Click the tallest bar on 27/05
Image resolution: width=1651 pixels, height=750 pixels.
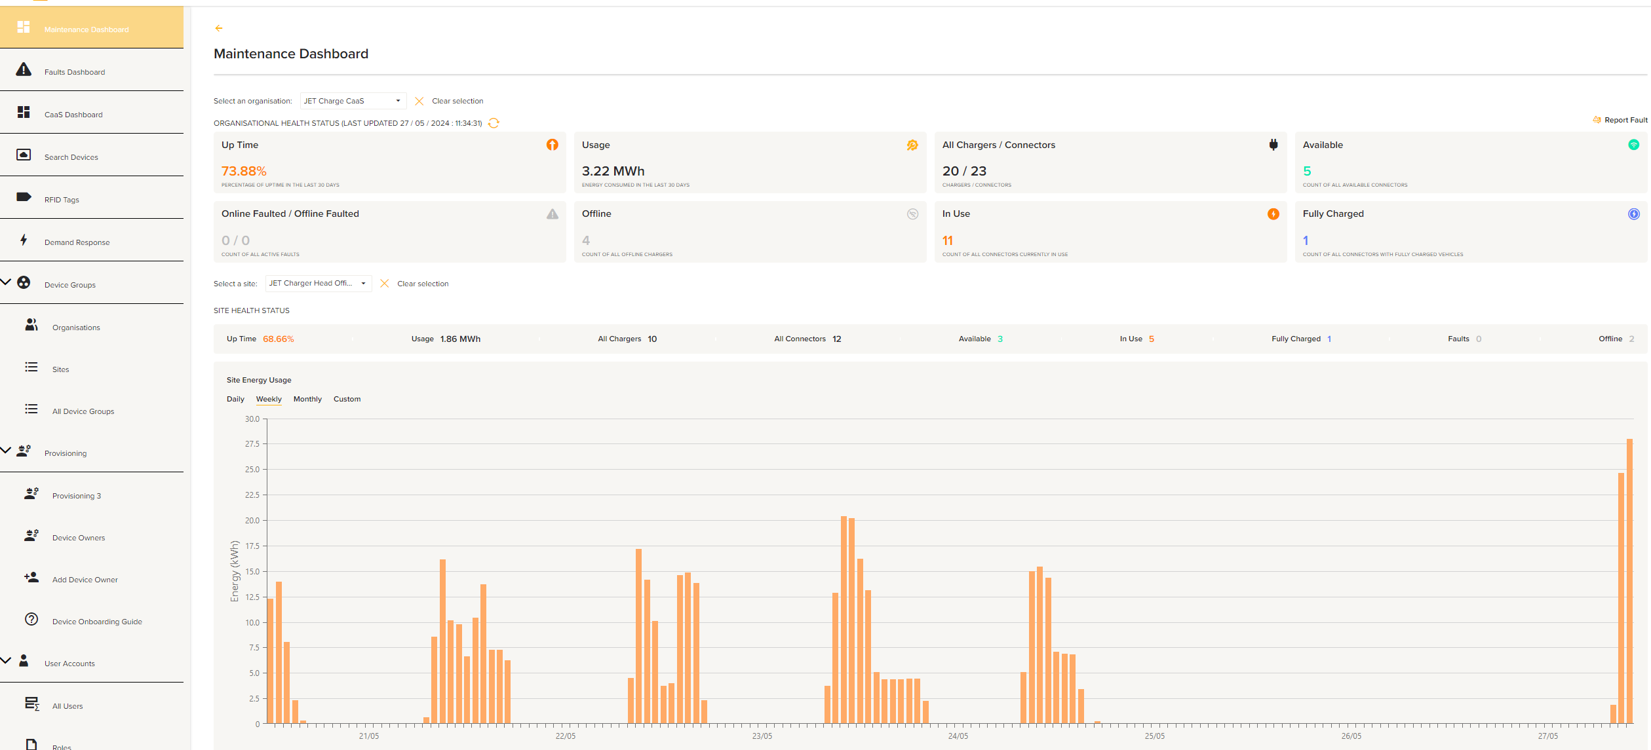(1629, 581)
